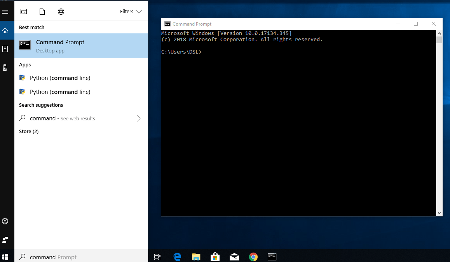Open the Notebook icon in search sidebar

(5, 49)
